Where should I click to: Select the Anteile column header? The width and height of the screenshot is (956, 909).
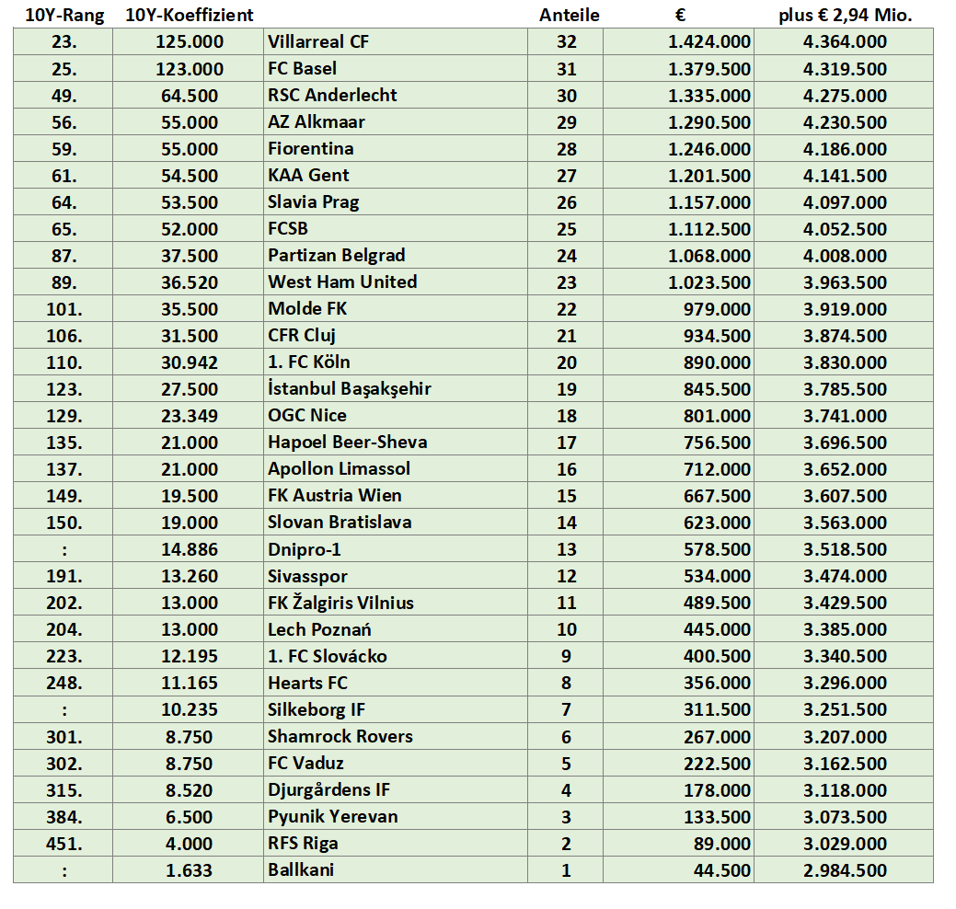[569, 15]
